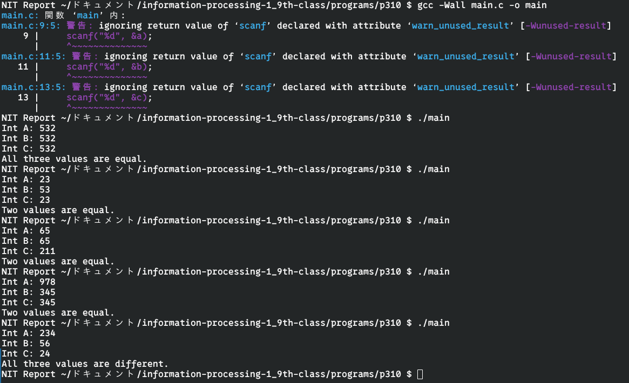The image size is (629, 383).
Task: Click the 'All three values are equal.' output
Action: pos(74,159)
